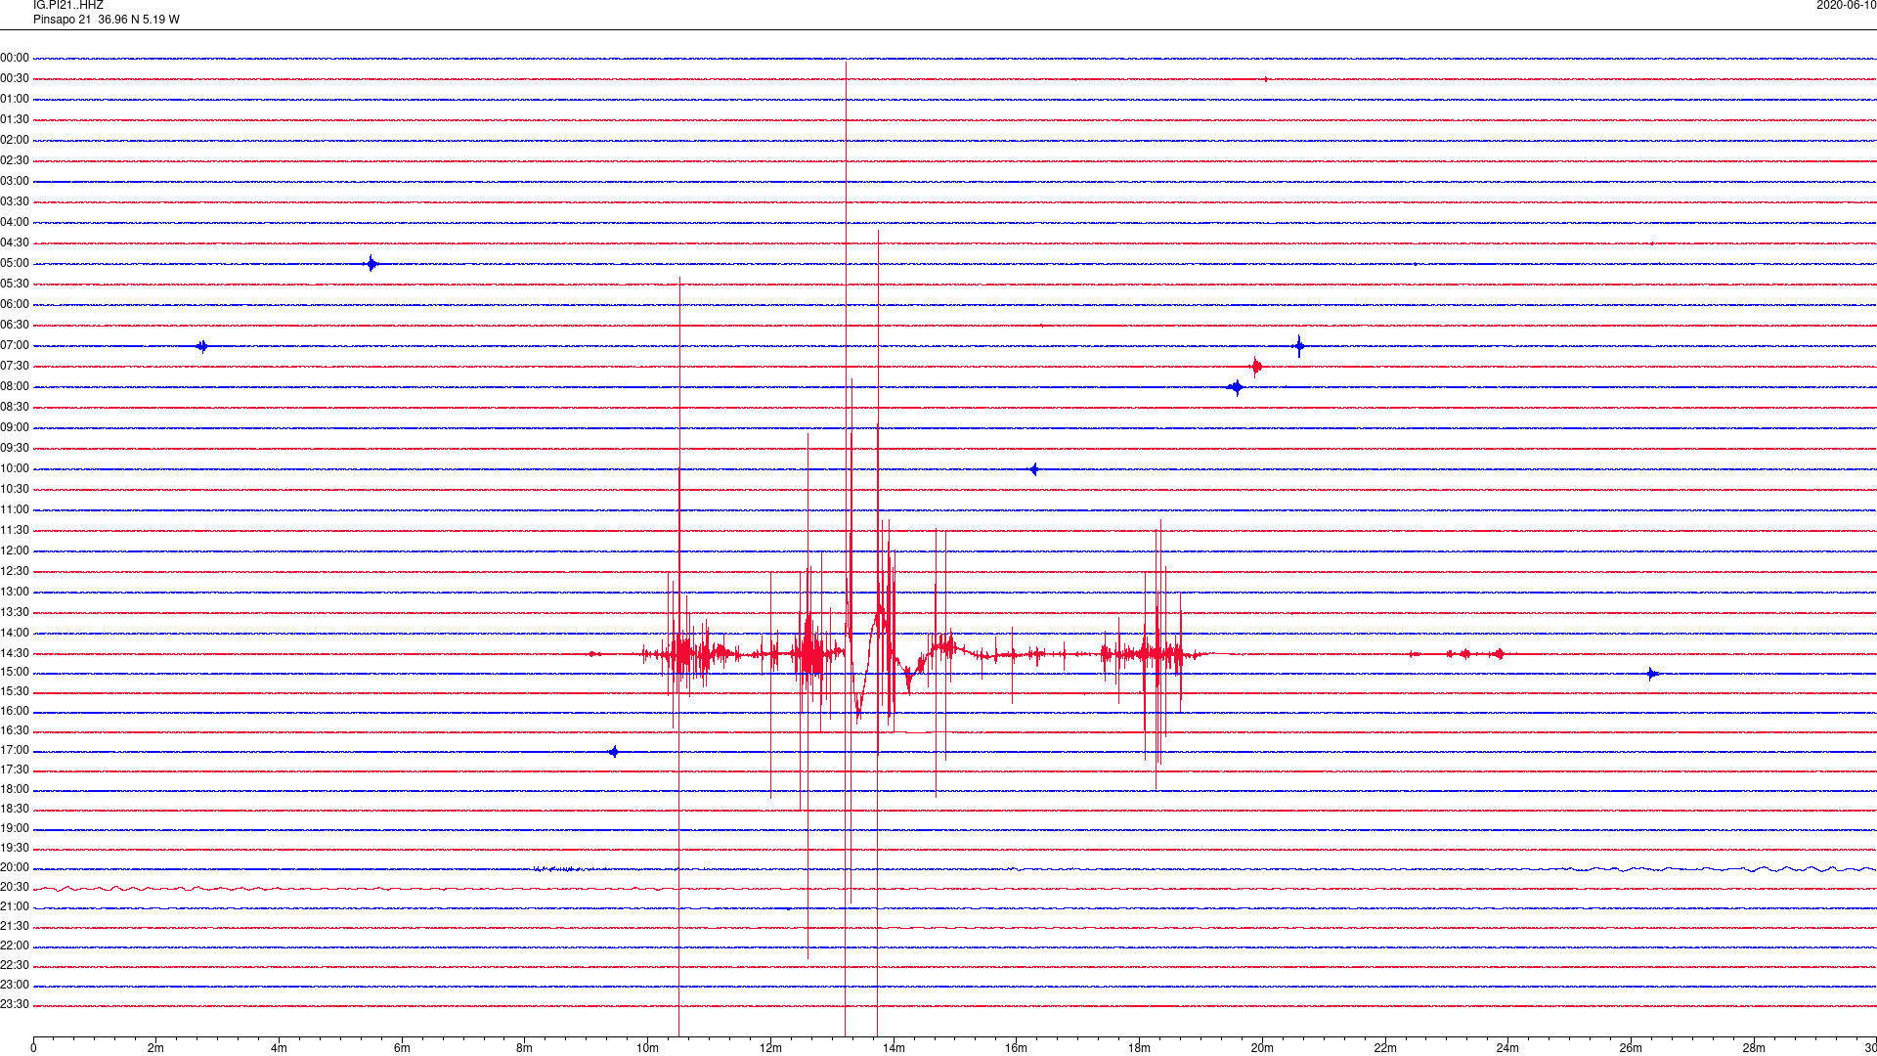The image size is (1877, 1056).
Task: Select the 07:00 time row label
Action: point(15,346)
